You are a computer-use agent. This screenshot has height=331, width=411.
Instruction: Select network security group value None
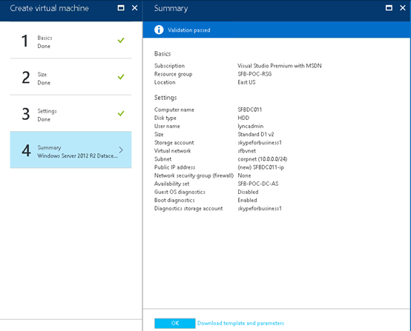point(244,175)
